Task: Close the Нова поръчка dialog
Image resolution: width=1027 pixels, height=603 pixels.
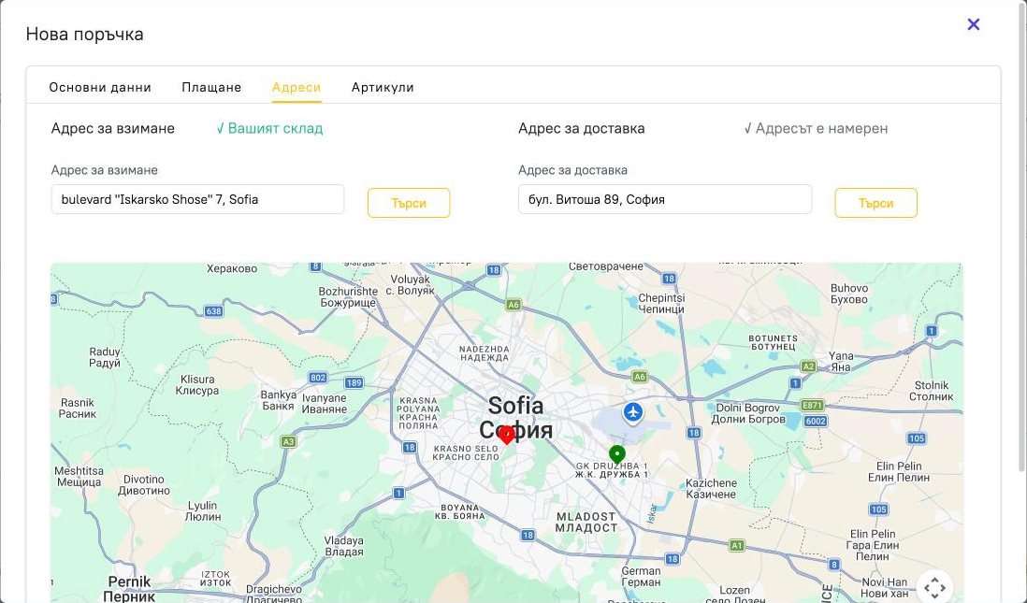Action: (974, 24)
